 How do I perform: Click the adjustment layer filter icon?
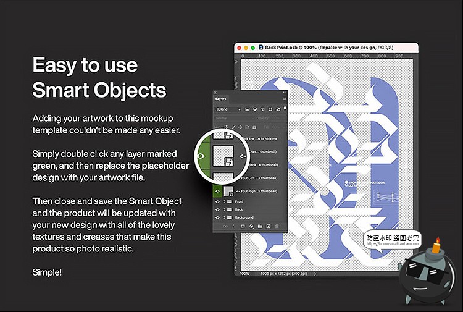(x=255, y=109)
